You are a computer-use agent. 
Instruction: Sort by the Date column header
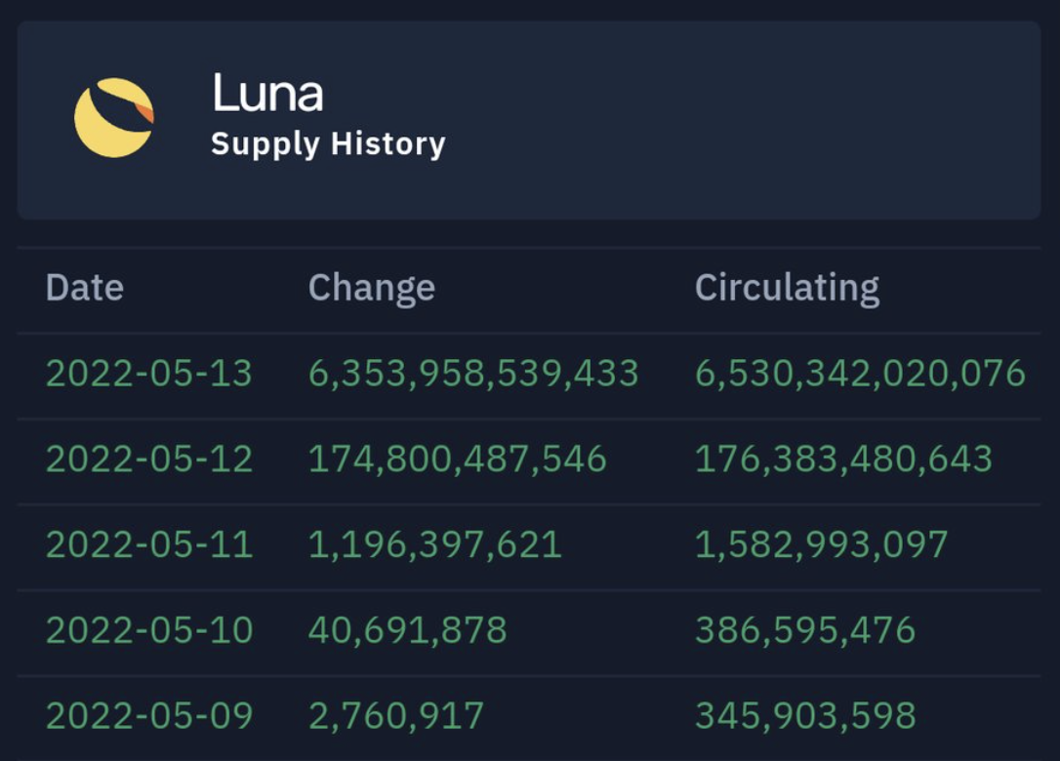85,288
